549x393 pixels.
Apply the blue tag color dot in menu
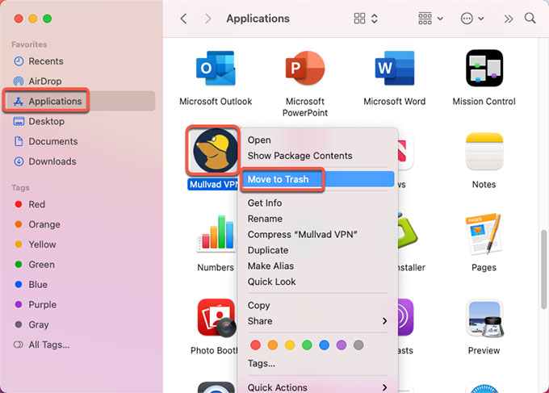[x=325, y=345]
